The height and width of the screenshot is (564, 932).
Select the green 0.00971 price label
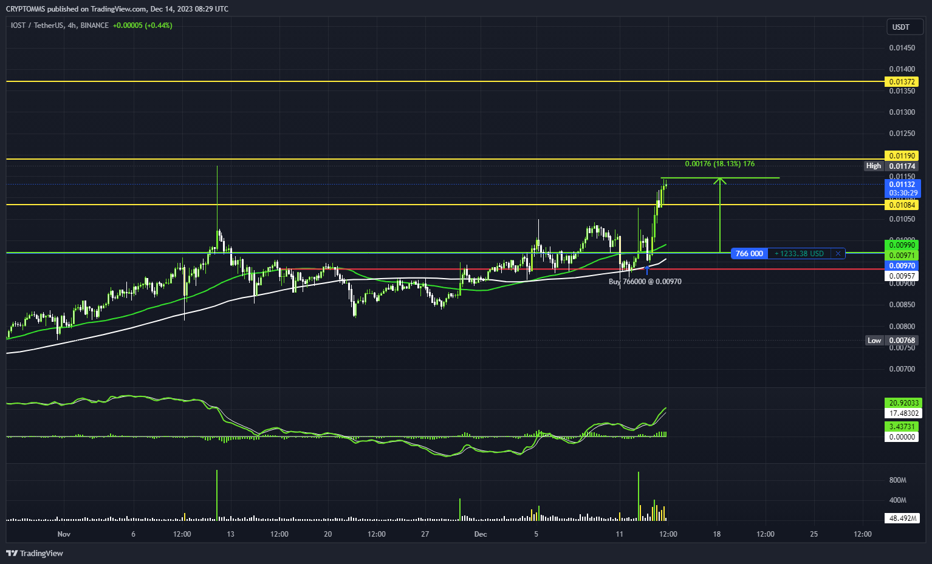pos(902,256)
